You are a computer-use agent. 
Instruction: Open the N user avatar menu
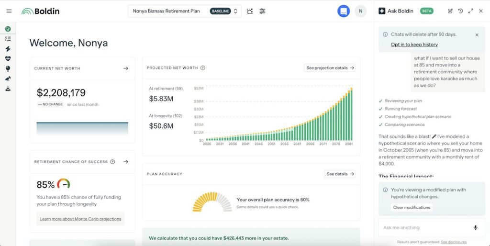[x=360, y=11]
